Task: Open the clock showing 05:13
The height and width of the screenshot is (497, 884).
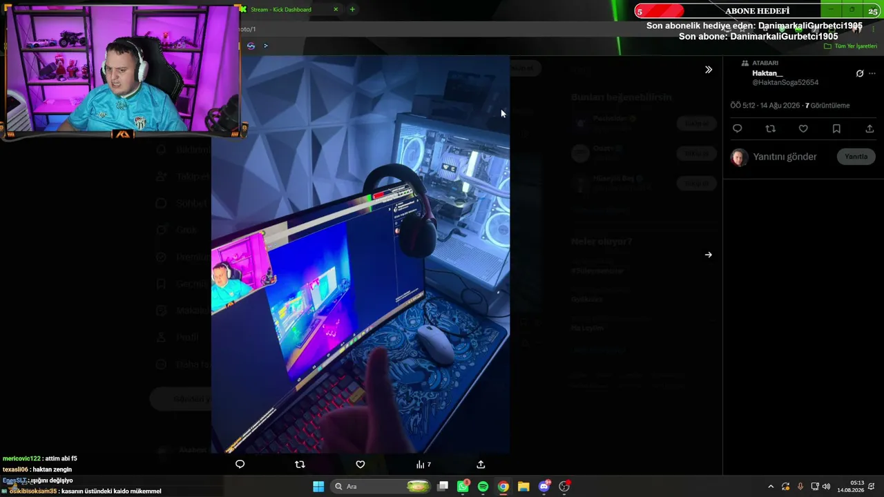Action: point(850,487)
